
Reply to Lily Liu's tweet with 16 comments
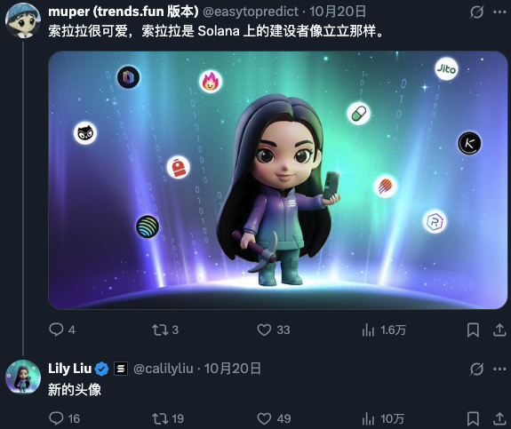[x=56, y=418]
